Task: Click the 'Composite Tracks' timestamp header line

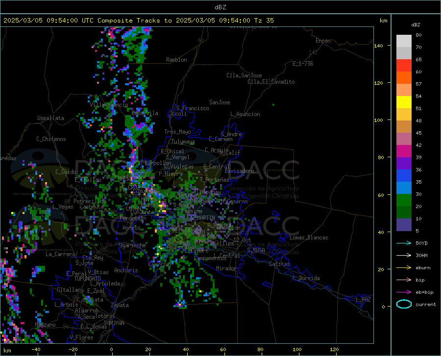Action: tap(138, 21)
